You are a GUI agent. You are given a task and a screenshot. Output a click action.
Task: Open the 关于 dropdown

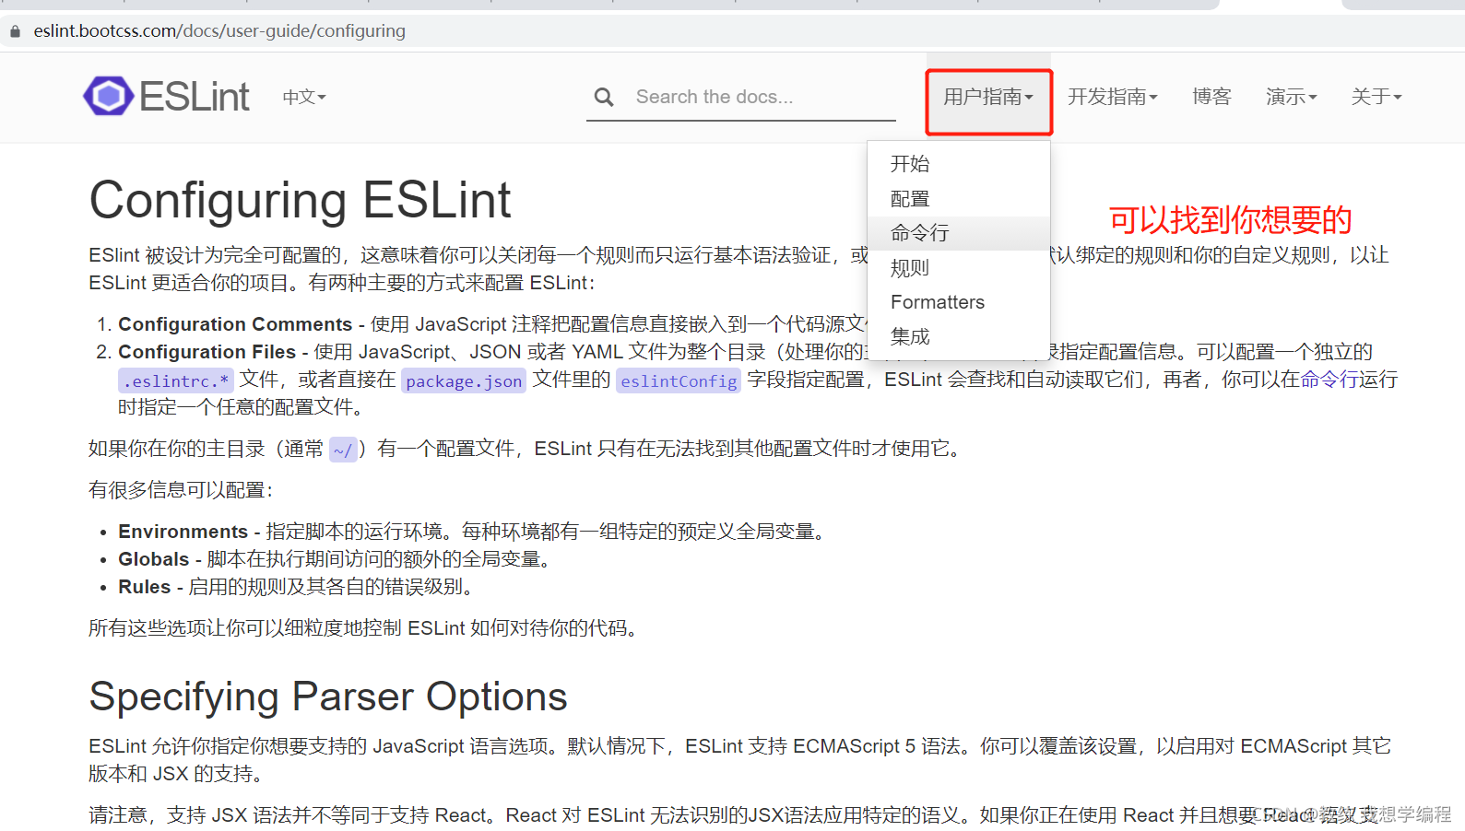click(x=1376, y=97)
